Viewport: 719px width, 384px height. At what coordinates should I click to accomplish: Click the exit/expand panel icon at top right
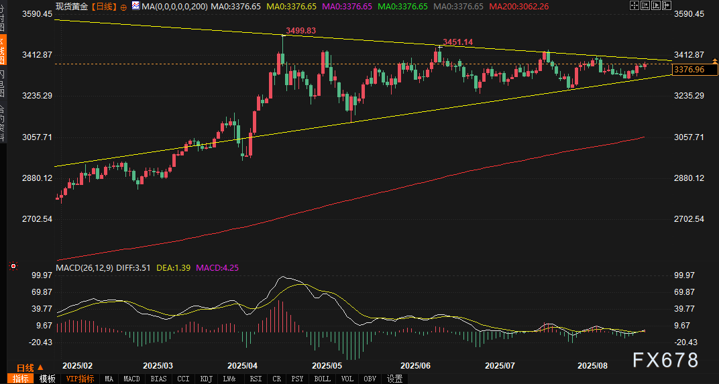point(669,6)
